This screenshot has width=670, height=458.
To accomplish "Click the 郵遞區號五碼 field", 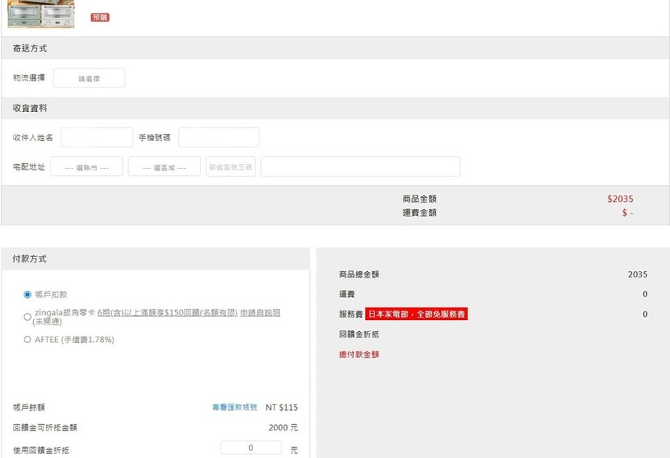I will click(x=230, y=167).
